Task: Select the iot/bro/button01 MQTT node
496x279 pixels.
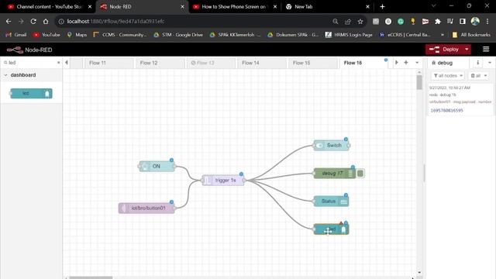Action: tap(146, 208)
